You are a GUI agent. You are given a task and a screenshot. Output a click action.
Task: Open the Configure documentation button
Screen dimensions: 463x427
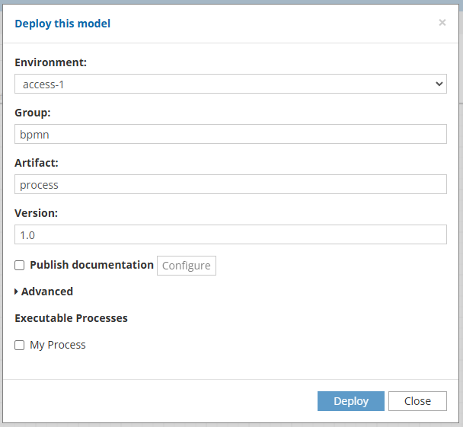pos(187,266)
